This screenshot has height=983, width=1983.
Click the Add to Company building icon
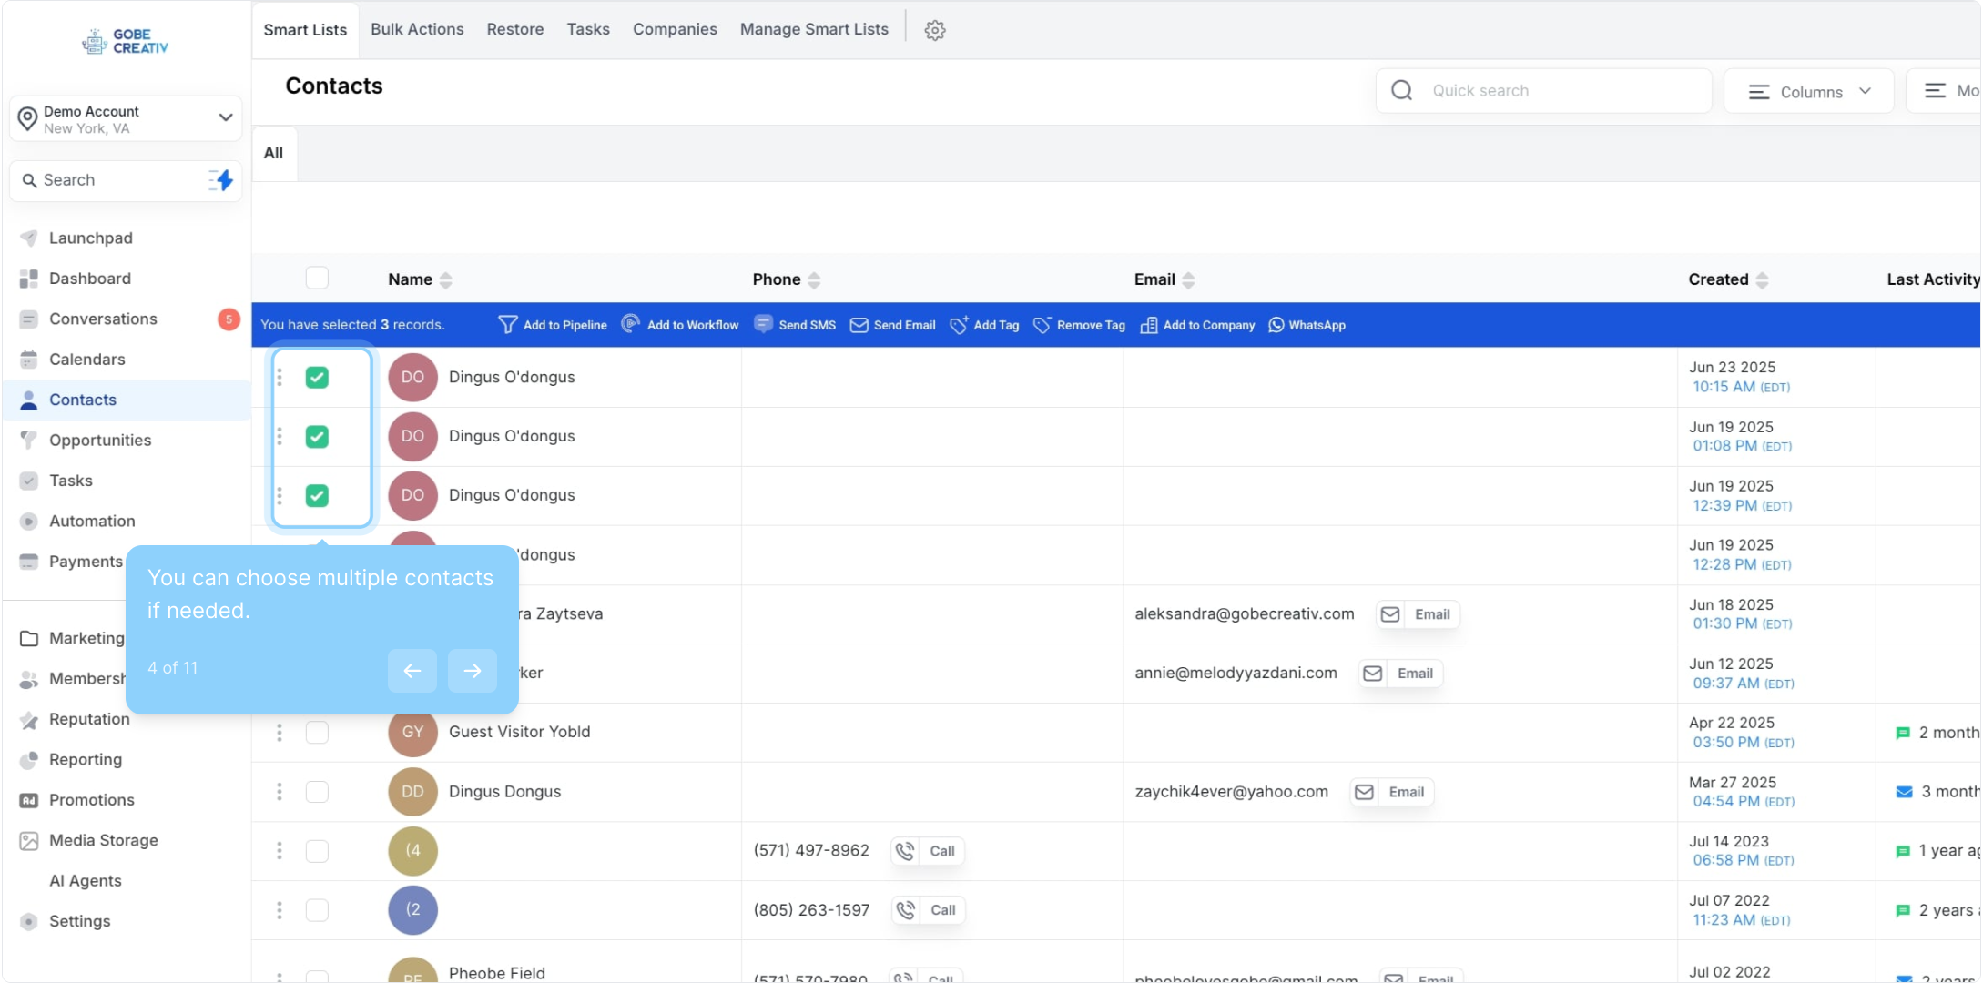(1149, 325)
